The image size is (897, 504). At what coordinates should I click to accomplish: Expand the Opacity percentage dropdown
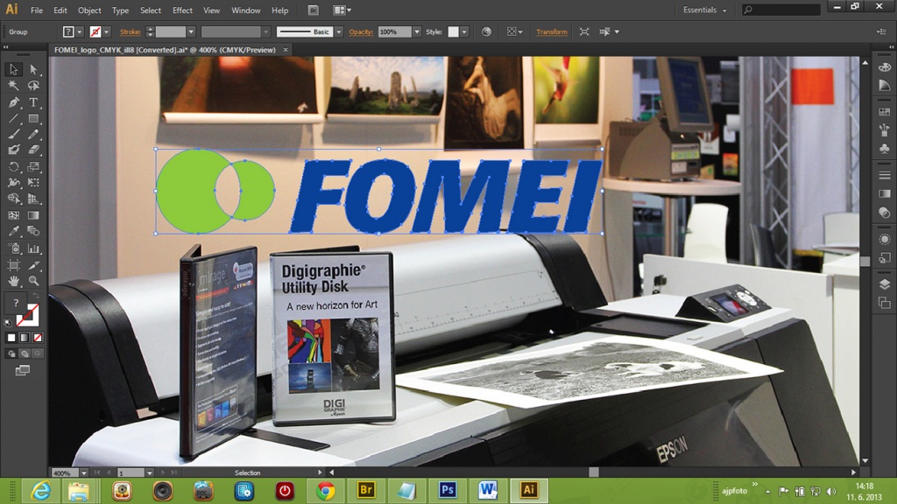coord(416,32)
